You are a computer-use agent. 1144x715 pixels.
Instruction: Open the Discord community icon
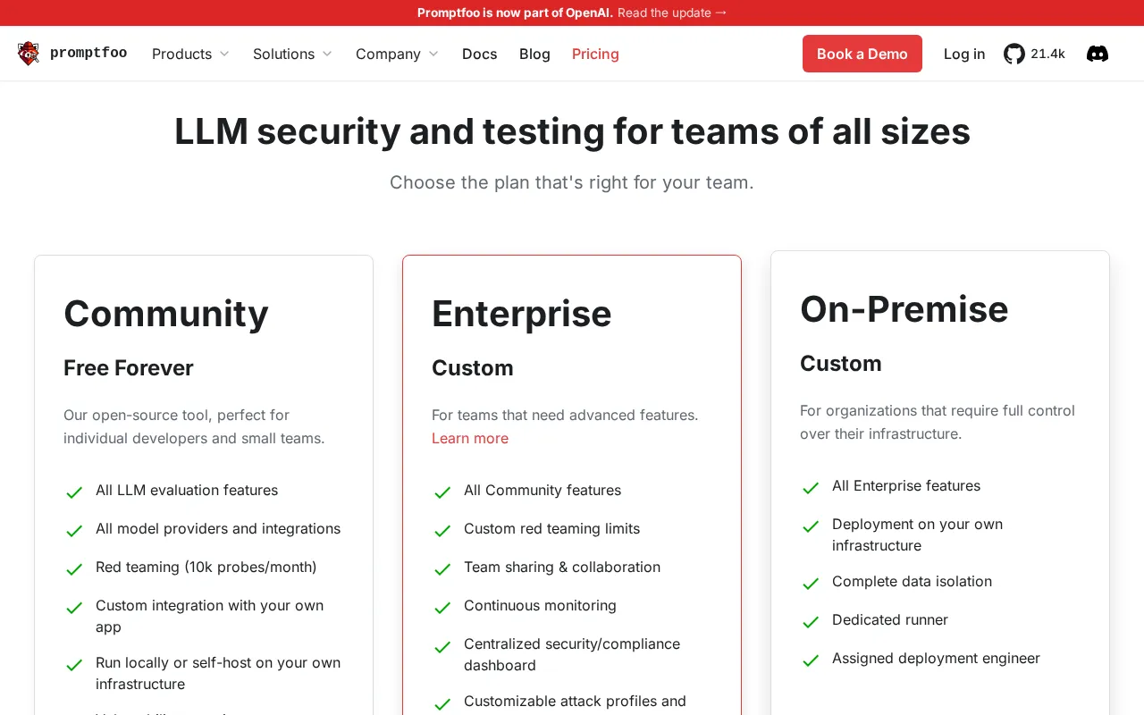(x=1098, y=54)
